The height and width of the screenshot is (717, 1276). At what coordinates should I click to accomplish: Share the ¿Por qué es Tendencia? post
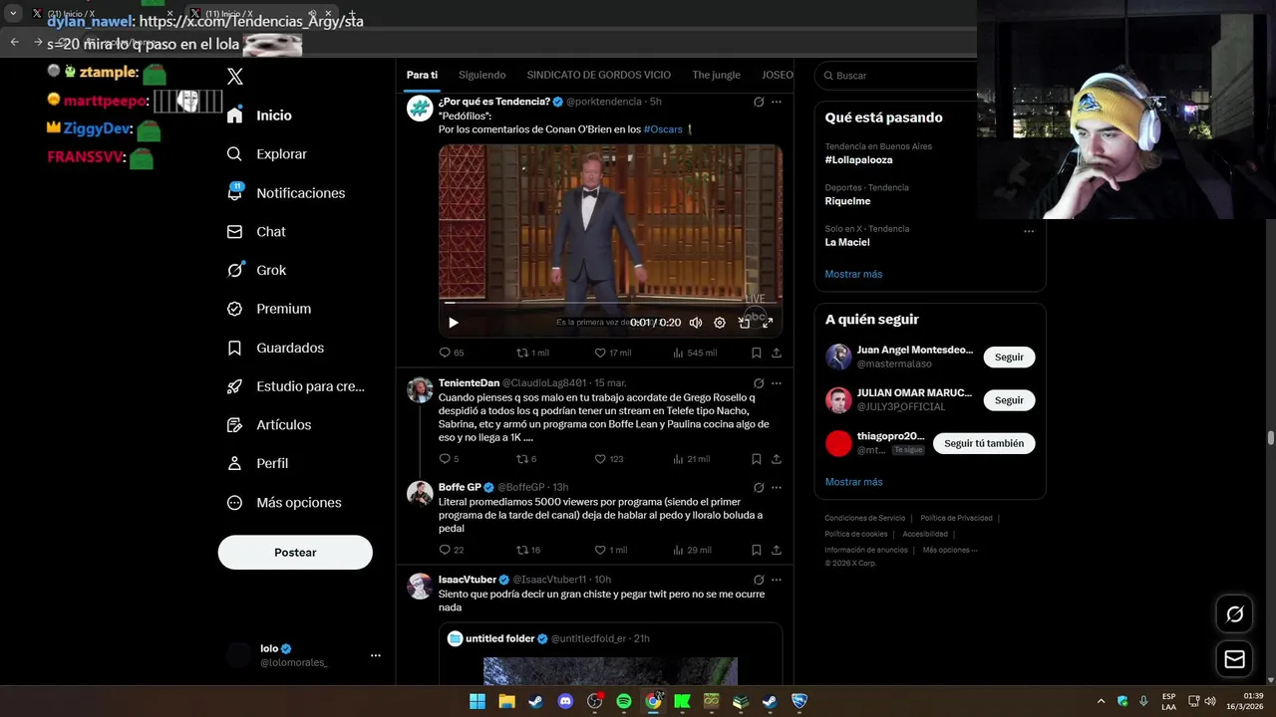[x=777, y=353]
